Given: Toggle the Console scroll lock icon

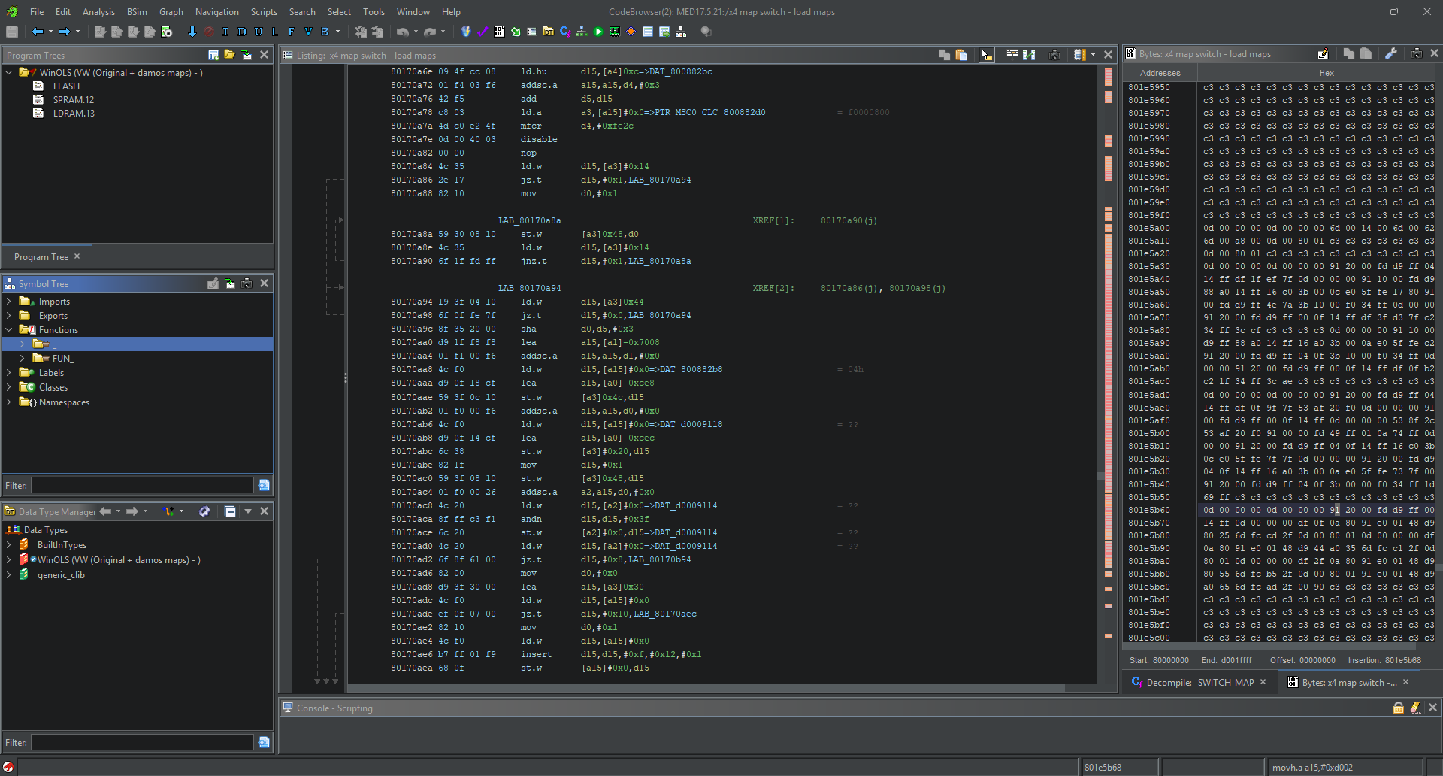Looking at the screenshot, I should click(1398, 708).
